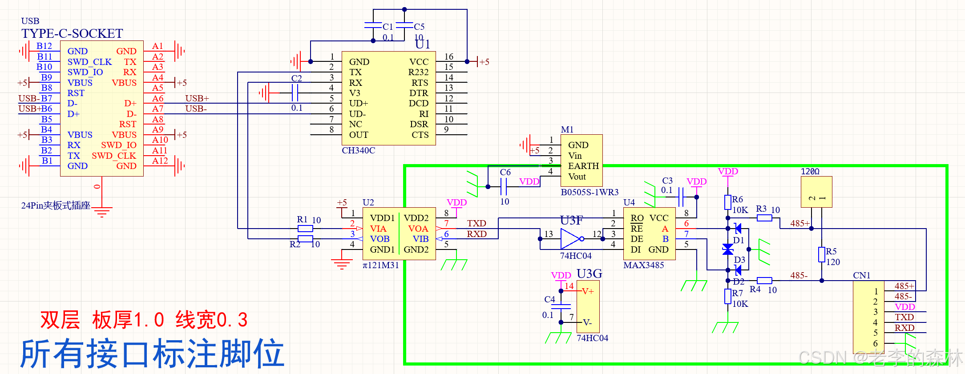Click the UD+ pin name on U1
The width and height of the screenshot is (965, 374).
359,103
